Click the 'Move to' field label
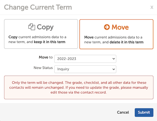This screenshot has width=157, height=121. click(x=46, y=57)
